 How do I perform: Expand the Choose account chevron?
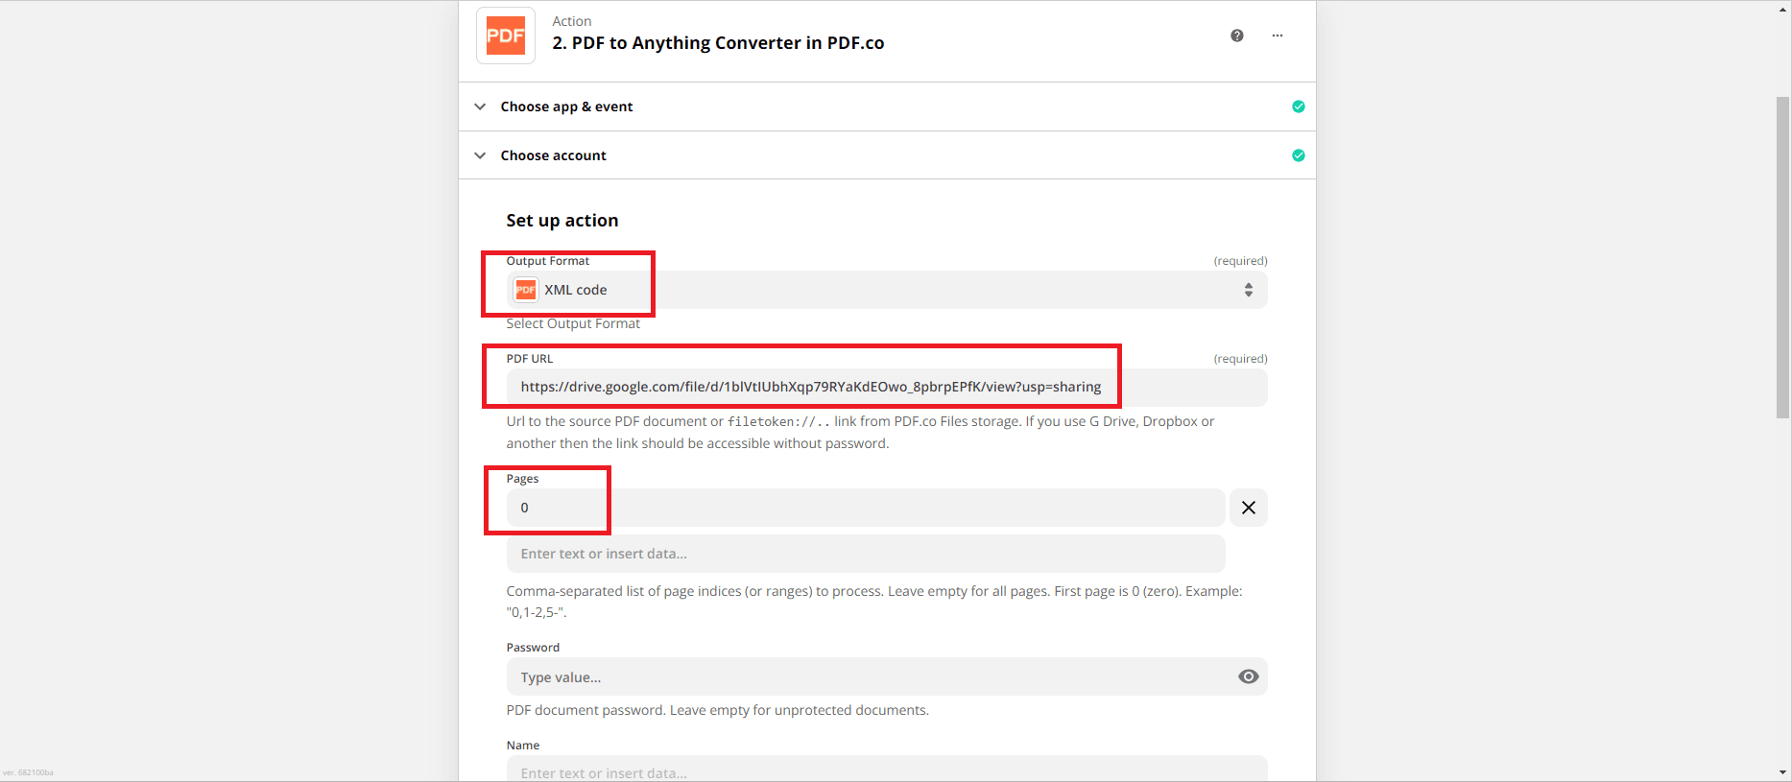click(x=480, y=155)
